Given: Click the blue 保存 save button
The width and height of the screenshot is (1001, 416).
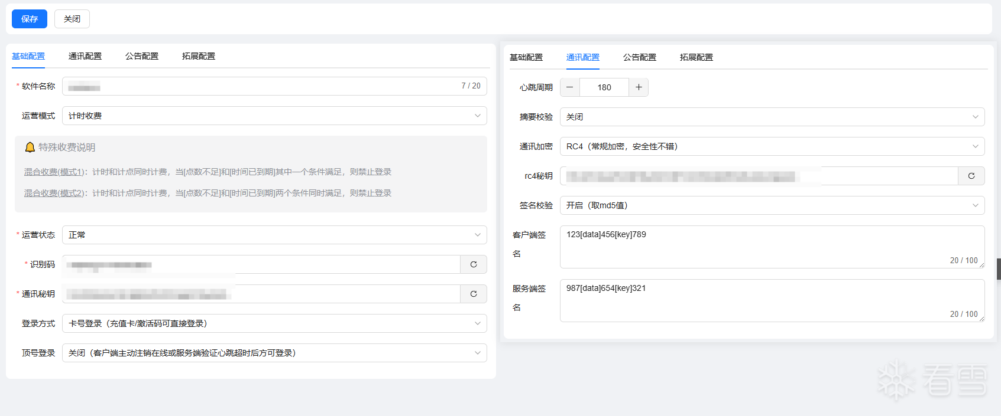Looking at the screenshot, I should pyautogui.click(x=30, y=19).
